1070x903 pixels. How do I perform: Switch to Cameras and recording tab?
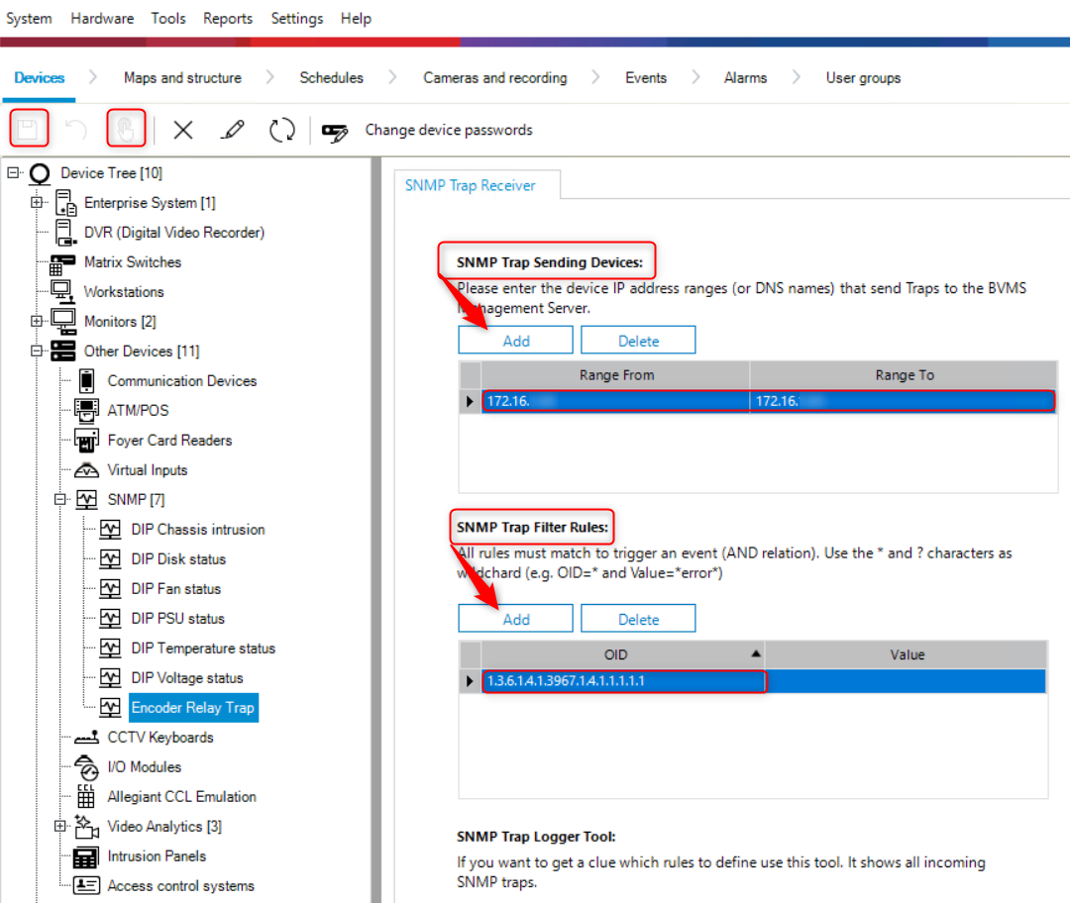click(x=494, y=77)
